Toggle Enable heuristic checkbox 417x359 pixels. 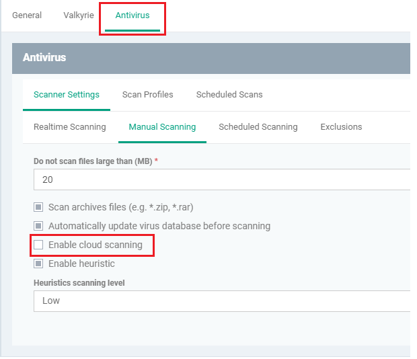(38, 264)
